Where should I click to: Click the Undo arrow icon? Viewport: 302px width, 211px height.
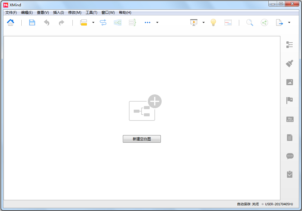coord(47,22)
